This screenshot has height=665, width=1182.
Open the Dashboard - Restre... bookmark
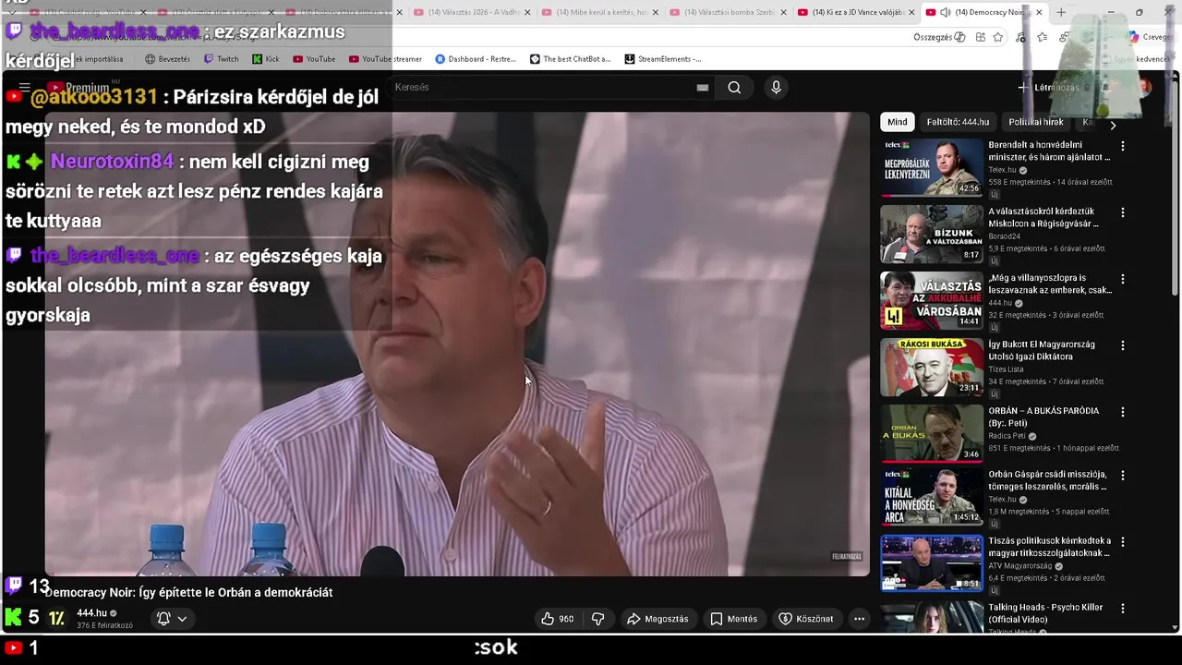[476, 59]
